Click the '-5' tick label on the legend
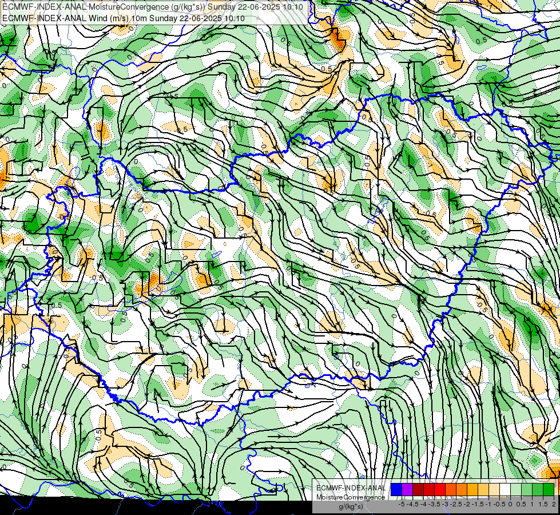This screenshot has height=515, width=560. (402, 504)
